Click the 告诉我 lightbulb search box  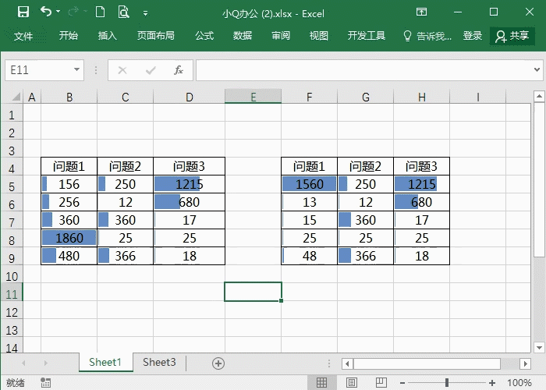[427, 36]
